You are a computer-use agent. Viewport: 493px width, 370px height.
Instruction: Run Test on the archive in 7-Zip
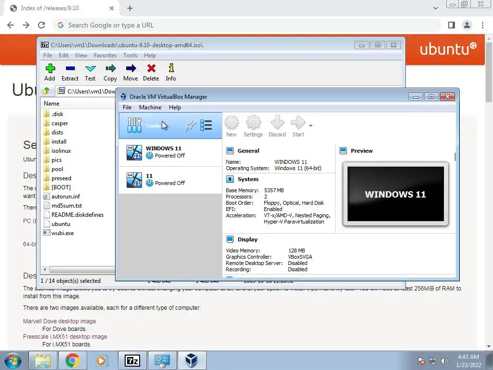[x=90, y=72]
